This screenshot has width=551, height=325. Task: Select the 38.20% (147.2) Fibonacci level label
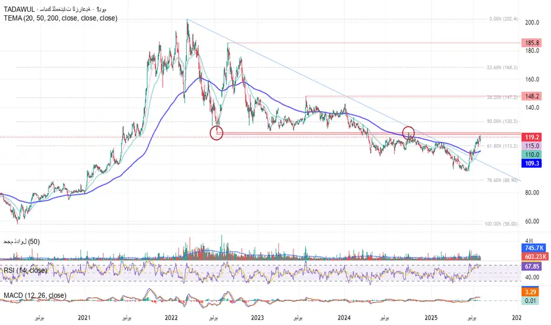point(502,97)
